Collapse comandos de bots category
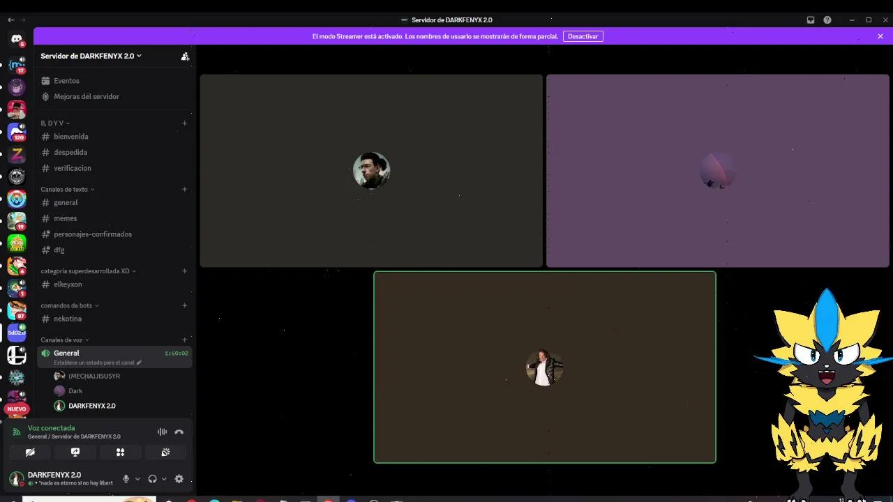Screen dimensions: 893x502 click(70, 305)
